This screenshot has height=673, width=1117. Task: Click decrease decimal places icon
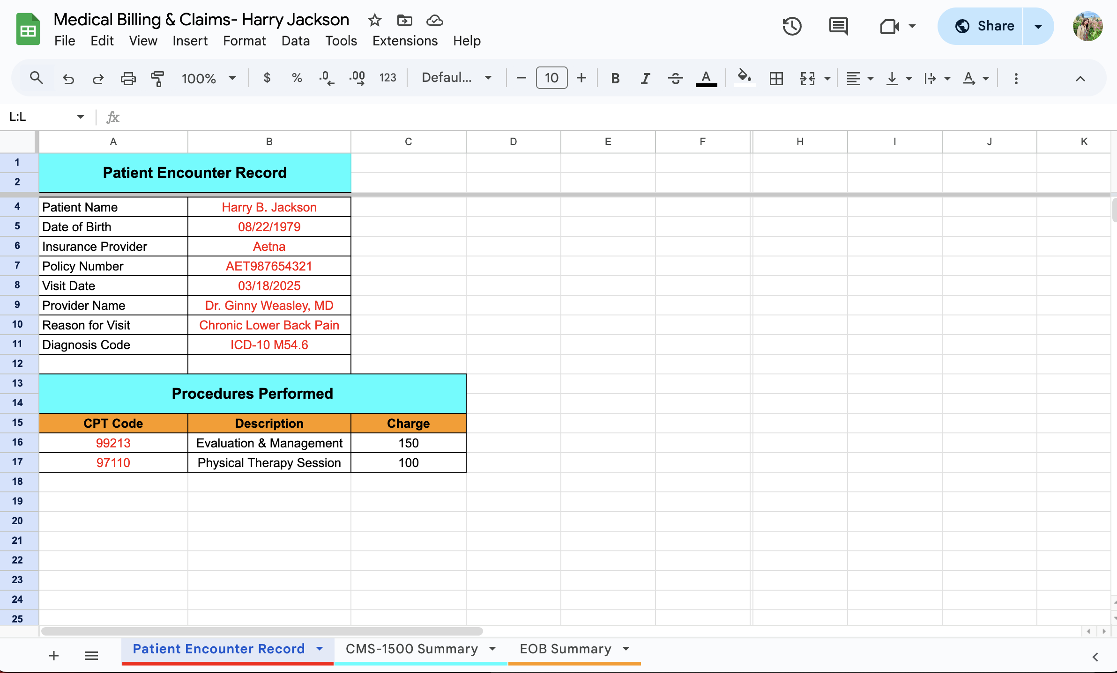pyautogui.click(x=327, y=78)
